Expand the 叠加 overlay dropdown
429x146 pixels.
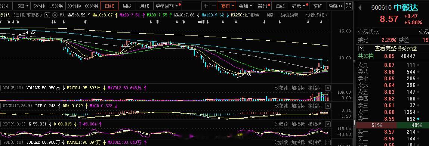(x=245, y=6)
